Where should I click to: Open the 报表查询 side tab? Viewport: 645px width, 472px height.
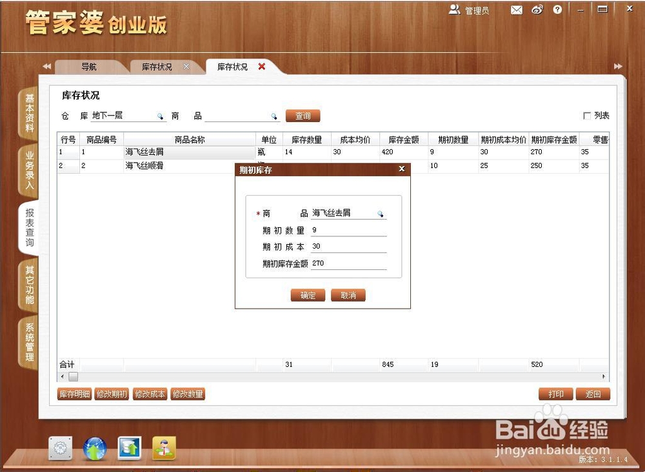pyautogui.click(x=29, y=227)
